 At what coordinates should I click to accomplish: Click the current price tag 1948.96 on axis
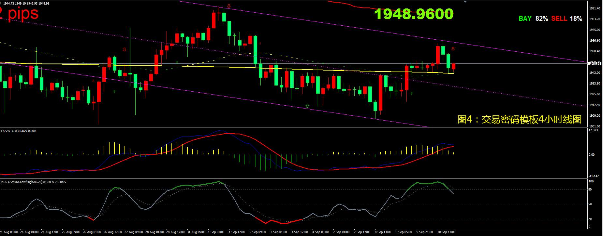pyautogui.click(x=595, y=64)
